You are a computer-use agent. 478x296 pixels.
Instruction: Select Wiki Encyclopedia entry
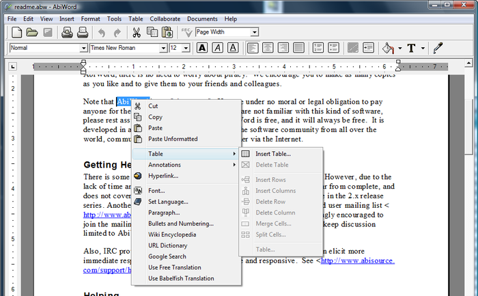point(186,234)
